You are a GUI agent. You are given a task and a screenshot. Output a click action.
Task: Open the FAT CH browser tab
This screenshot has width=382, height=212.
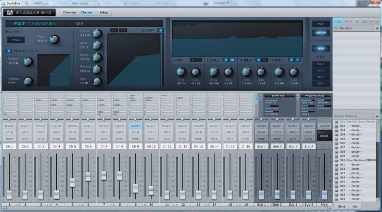tap(348, 22)
